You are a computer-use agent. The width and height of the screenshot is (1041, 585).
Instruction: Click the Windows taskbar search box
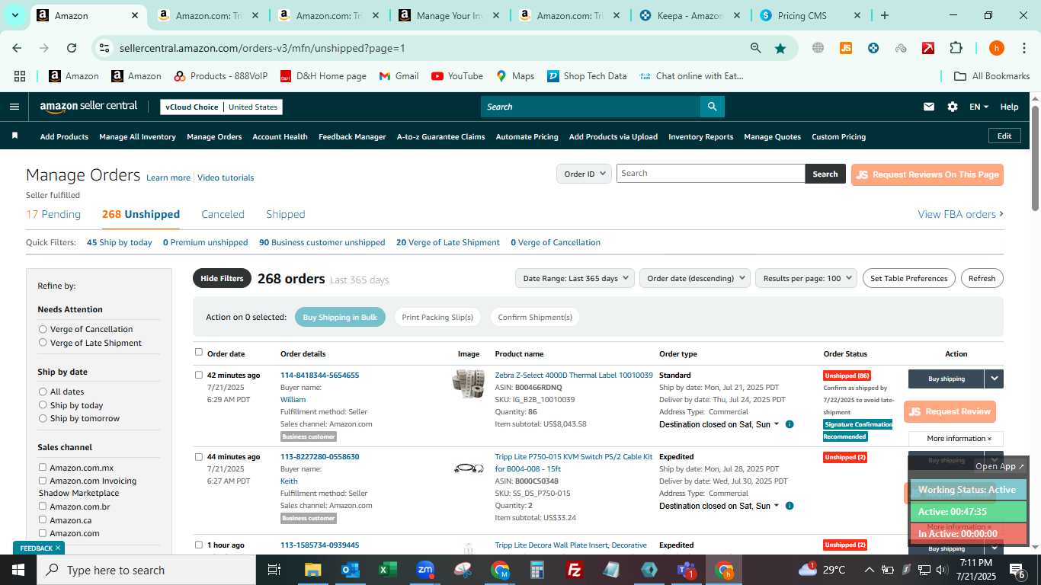(146, 570)
